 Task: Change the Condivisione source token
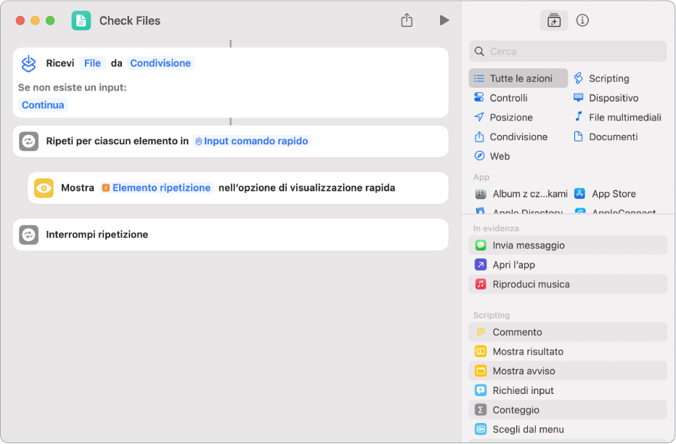160,63
